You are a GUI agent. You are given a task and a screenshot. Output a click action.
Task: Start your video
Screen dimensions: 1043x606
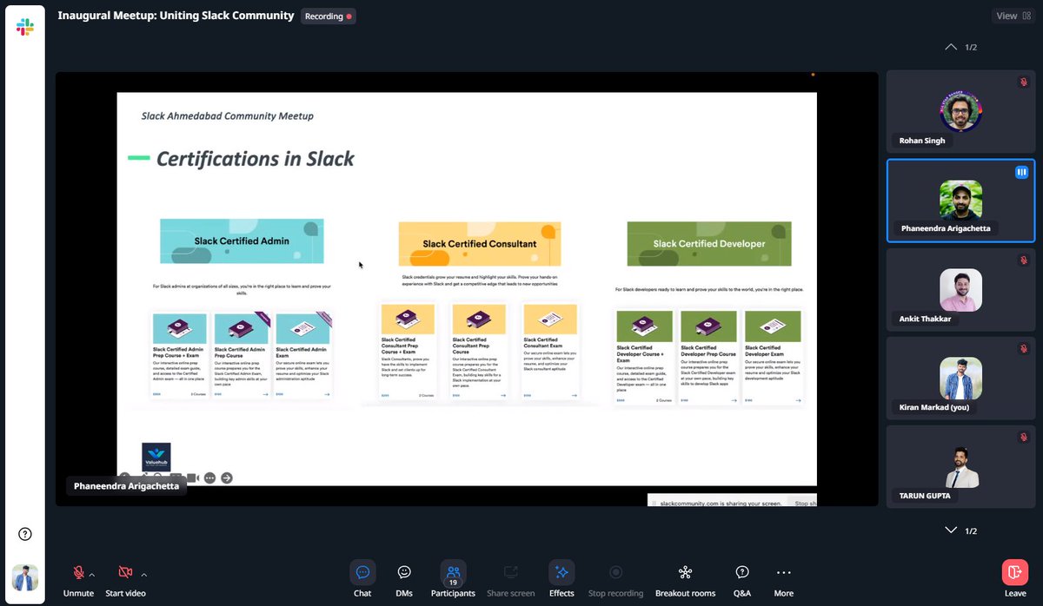(x=124, y=573)
